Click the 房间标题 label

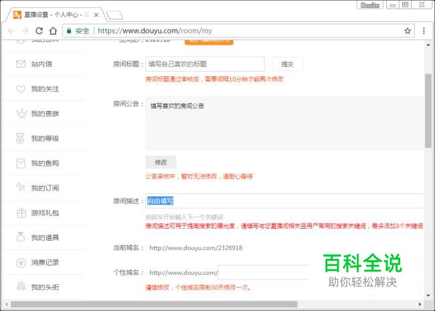click(x=128, y=64)
